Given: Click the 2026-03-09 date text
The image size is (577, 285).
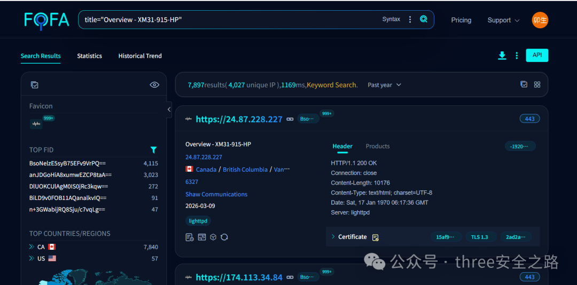Looking at the screenshot, I should coord(200,206).
